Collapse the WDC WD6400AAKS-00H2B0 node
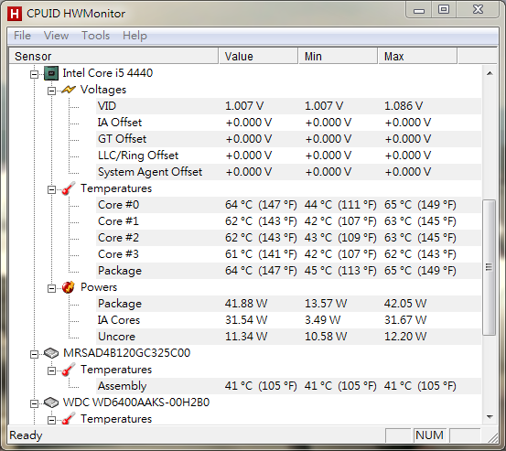This screenshot has height=451, width=506. [34, 404]
